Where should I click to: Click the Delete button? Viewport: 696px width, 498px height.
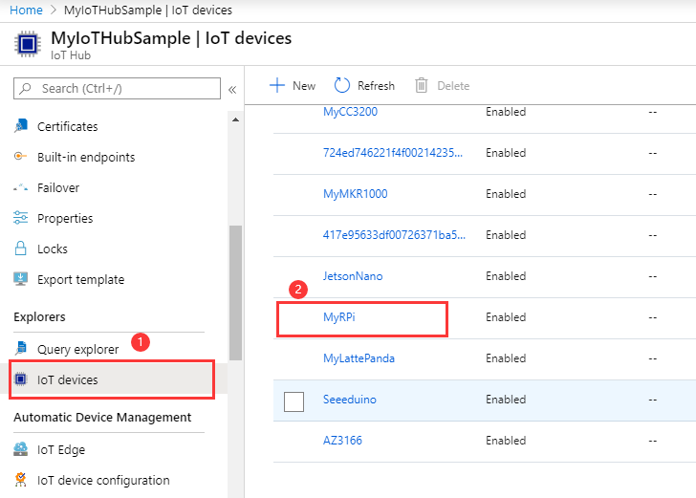(x=442, y=85)
